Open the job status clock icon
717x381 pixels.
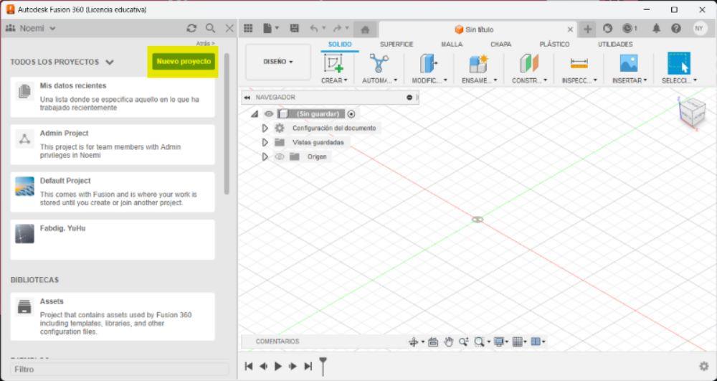(630, 29)
